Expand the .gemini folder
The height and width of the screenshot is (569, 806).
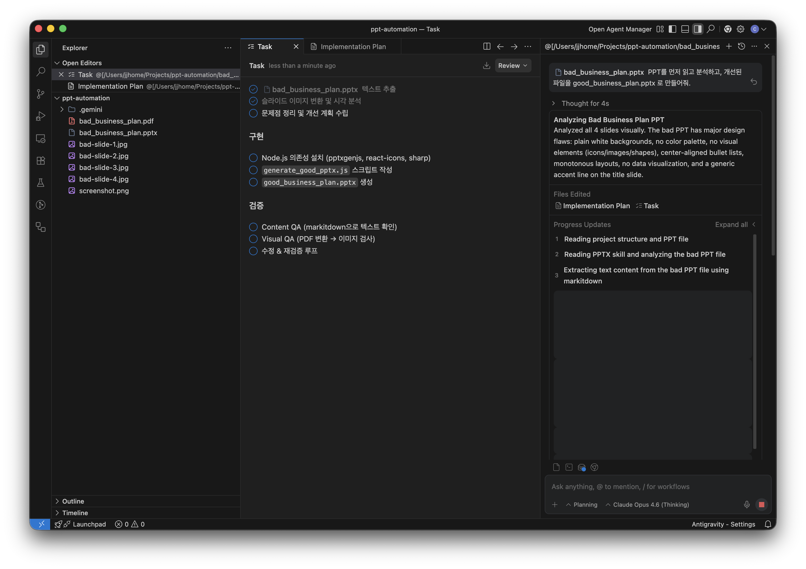pos(62,110)
